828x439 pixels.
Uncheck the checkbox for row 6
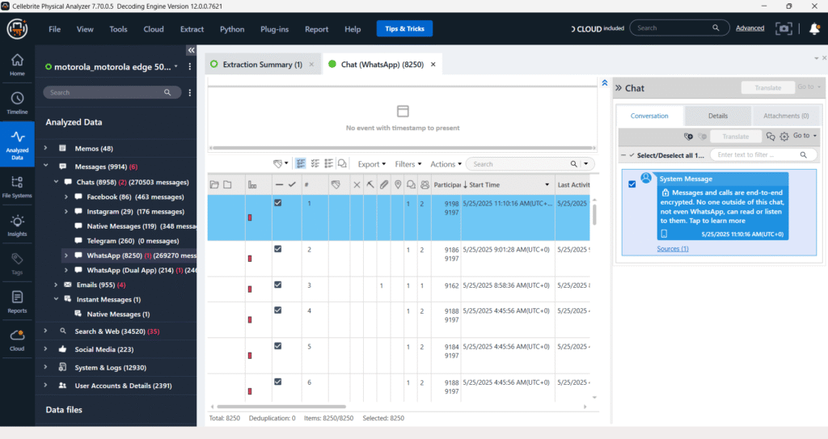pyautogui.click(x=278, y=382)
